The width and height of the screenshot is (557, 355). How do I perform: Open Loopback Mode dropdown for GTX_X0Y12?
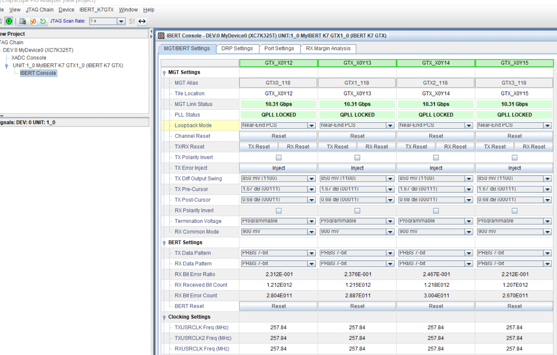click(311, 126)
